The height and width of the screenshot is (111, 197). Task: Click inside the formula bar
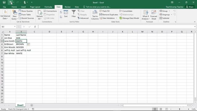point(116,27)
